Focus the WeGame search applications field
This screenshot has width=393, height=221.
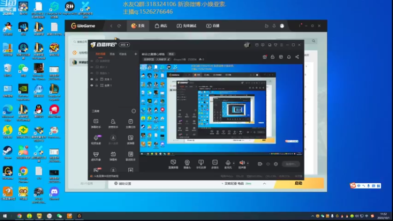[80, 42]
